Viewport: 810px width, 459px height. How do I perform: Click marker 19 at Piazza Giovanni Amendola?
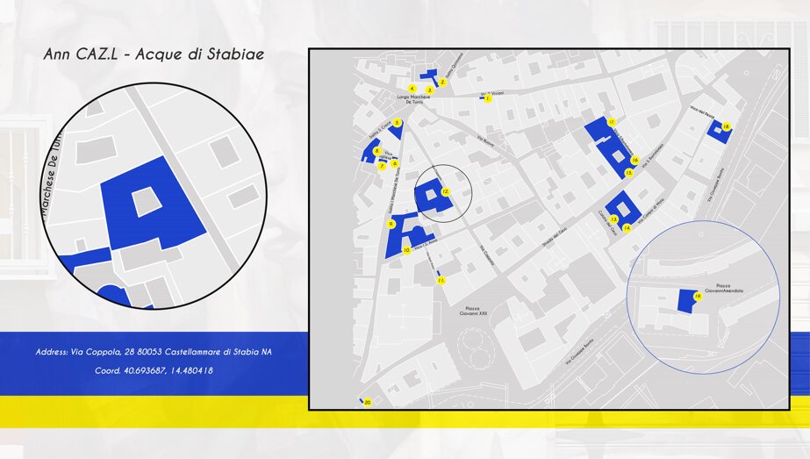(698, 297)
